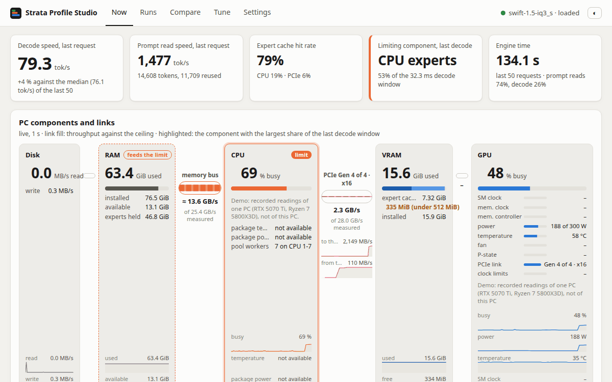Click the Disk card title
Screen dimensions: 612x382
point(33,155)
